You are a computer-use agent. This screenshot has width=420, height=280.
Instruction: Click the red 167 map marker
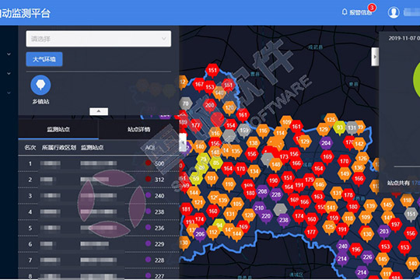199,85
